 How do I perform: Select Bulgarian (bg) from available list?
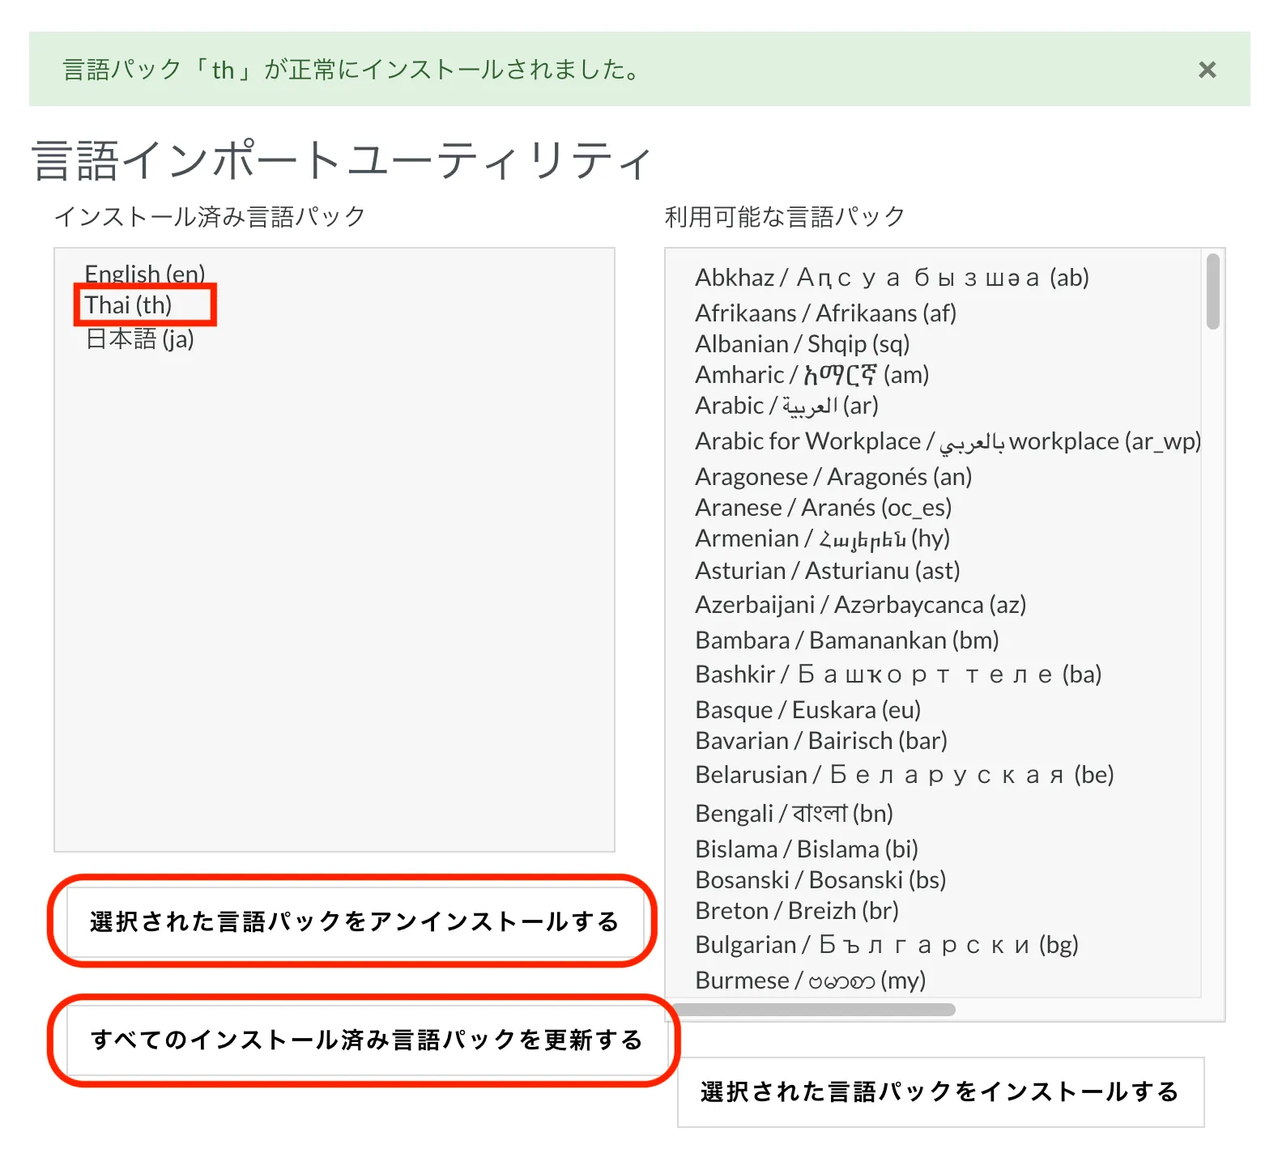(886, 945)
